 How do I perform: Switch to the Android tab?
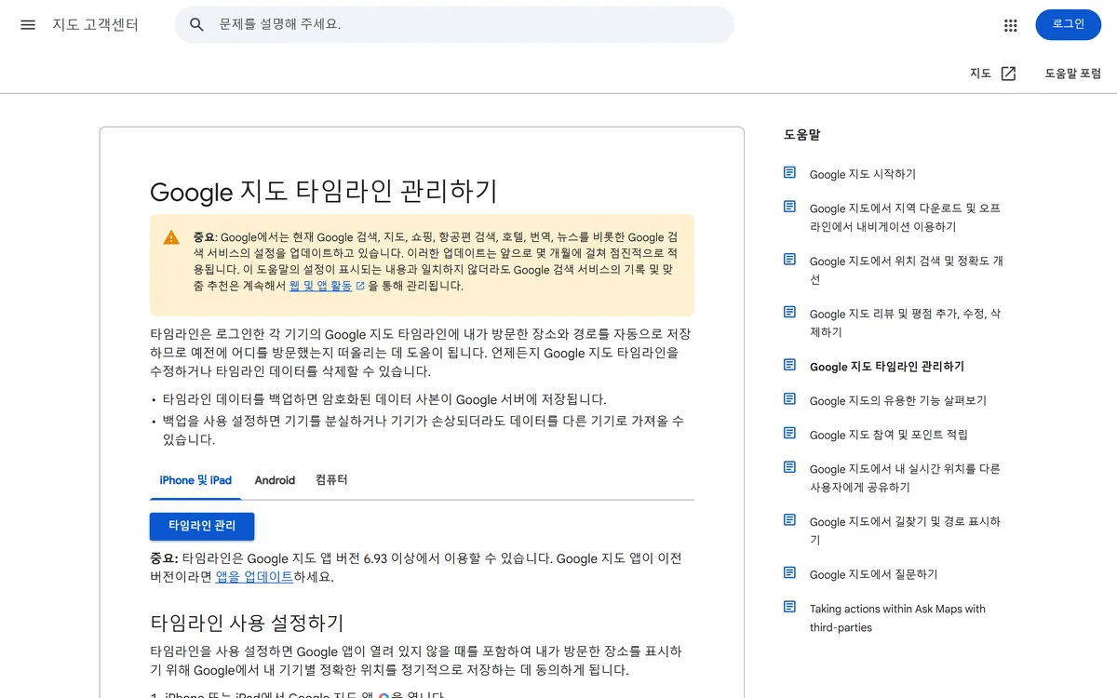275,480
